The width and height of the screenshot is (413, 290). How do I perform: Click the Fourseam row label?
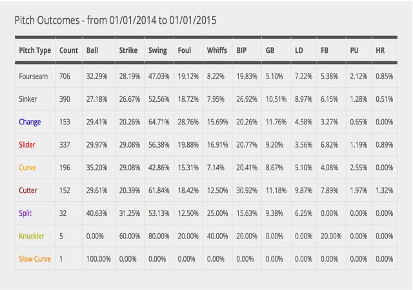[35, 77]
